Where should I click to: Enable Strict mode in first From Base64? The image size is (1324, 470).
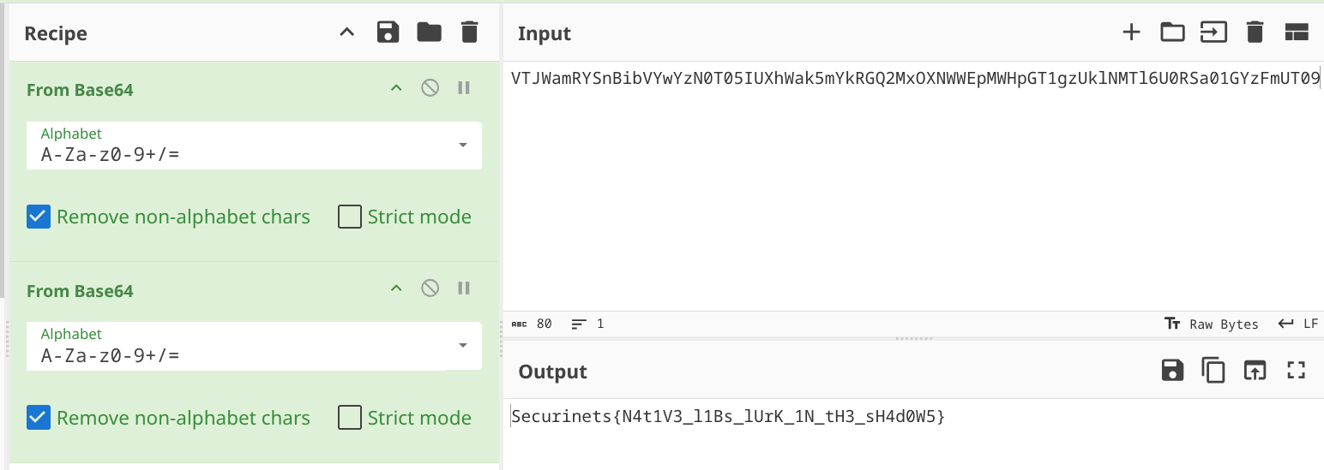coord(350,217)
